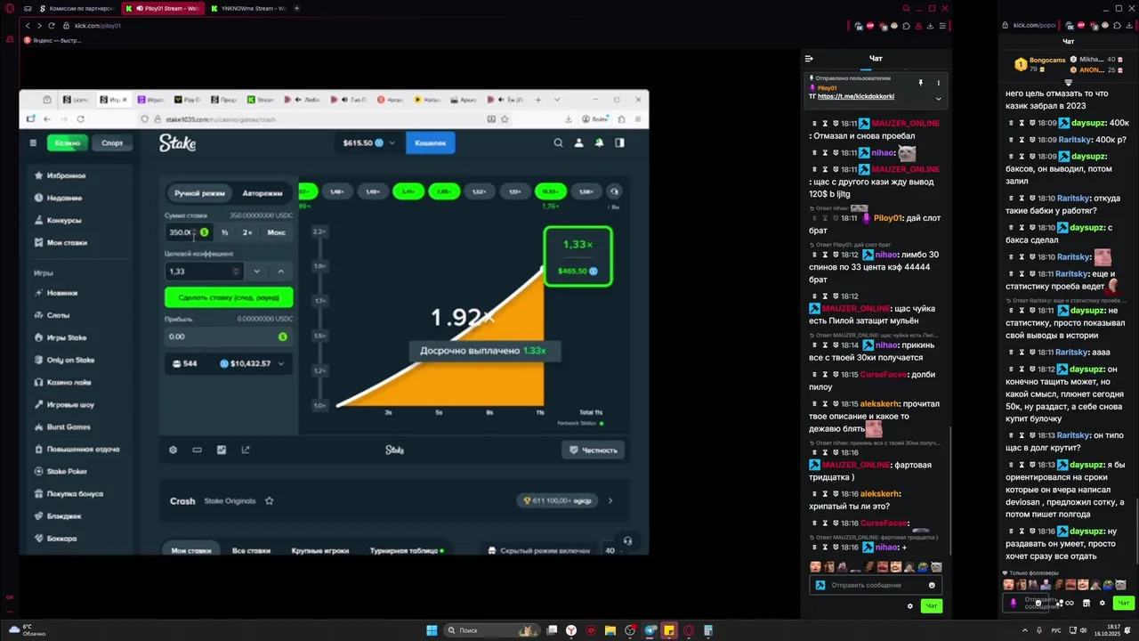
Task: Bookmark stake page with star icon
Action: (505, 118)
